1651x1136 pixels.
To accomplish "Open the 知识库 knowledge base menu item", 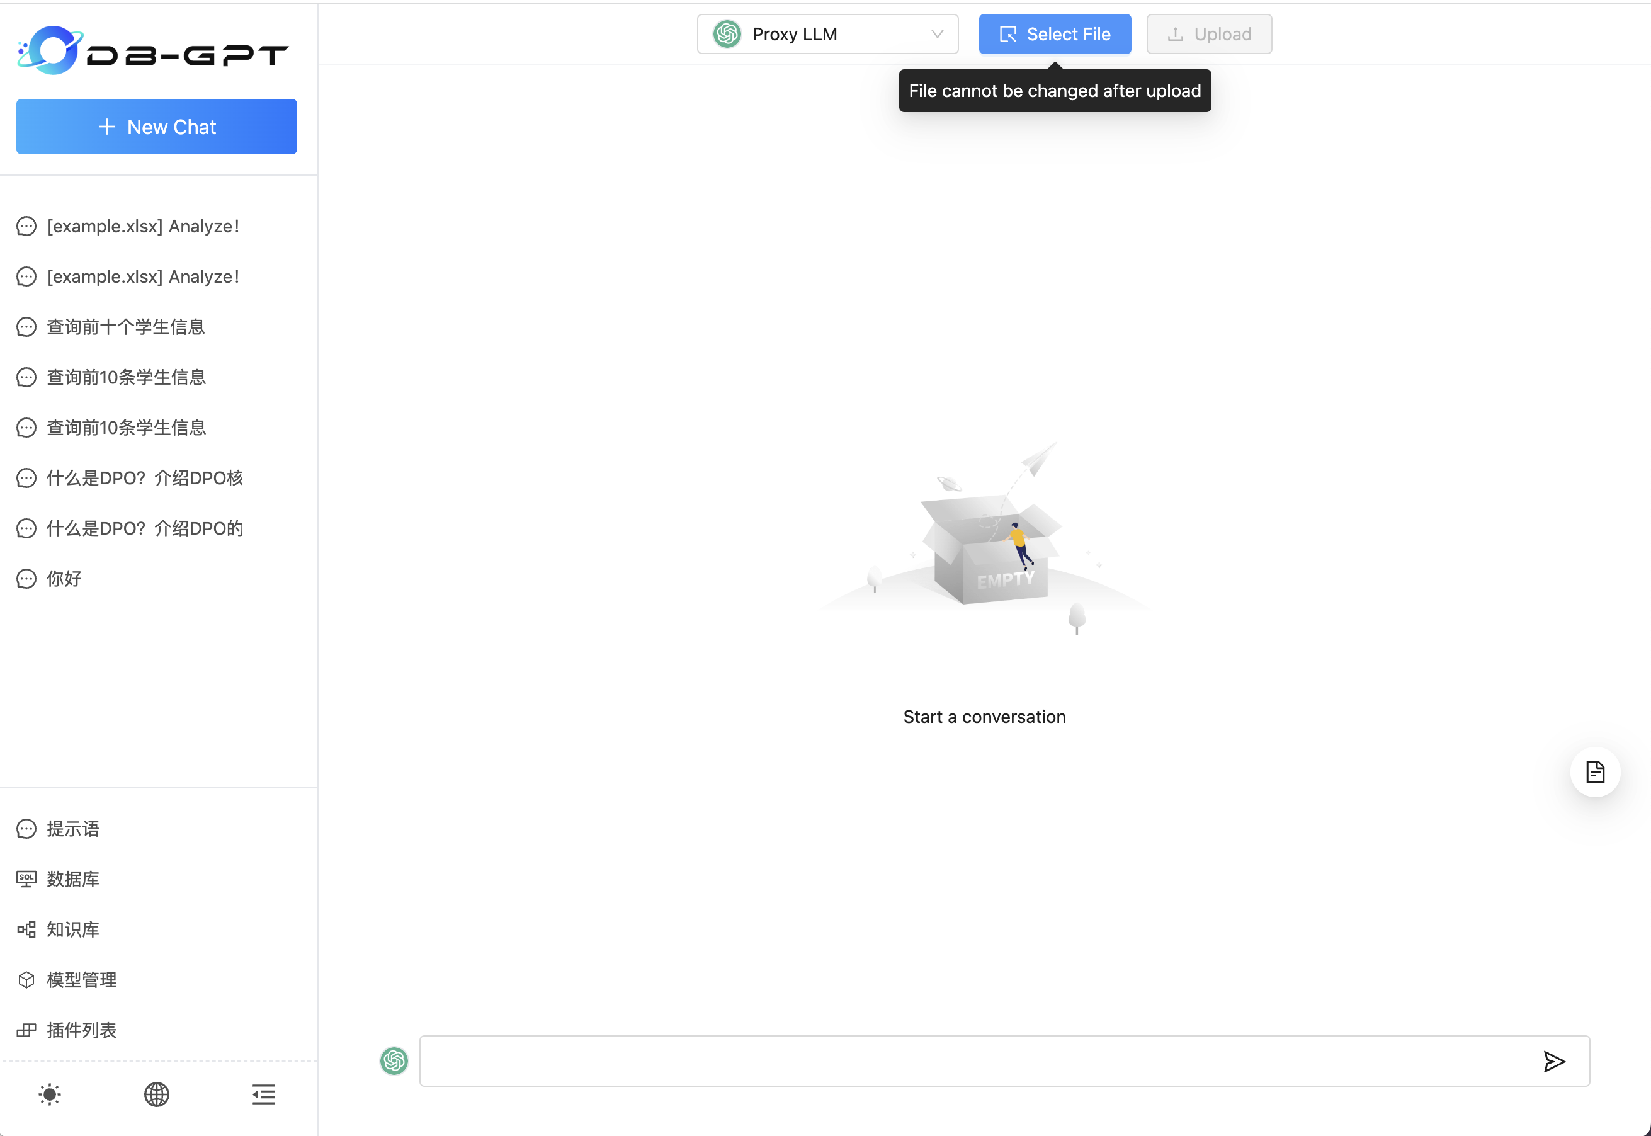I will click(x=72, y=929).
